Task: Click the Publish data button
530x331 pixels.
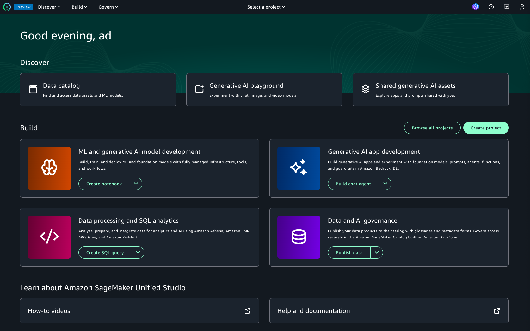Action: point(349,253)
